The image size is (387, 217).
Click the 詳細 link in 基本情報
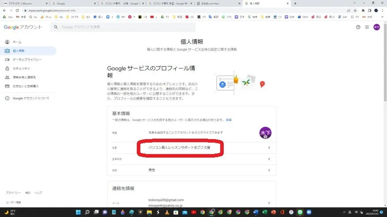(229, 120)
